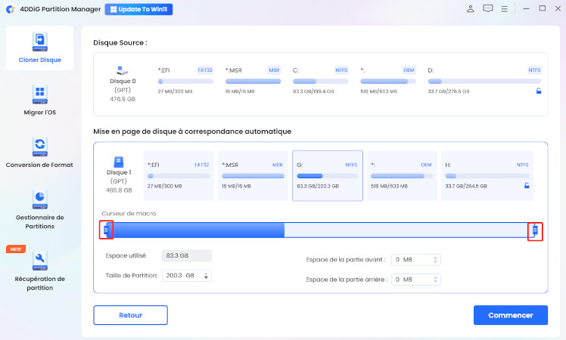Screen dimensions: 566x340
Task: Open the Gestionnaire de Partitions icon
Action: coord(40,199)
